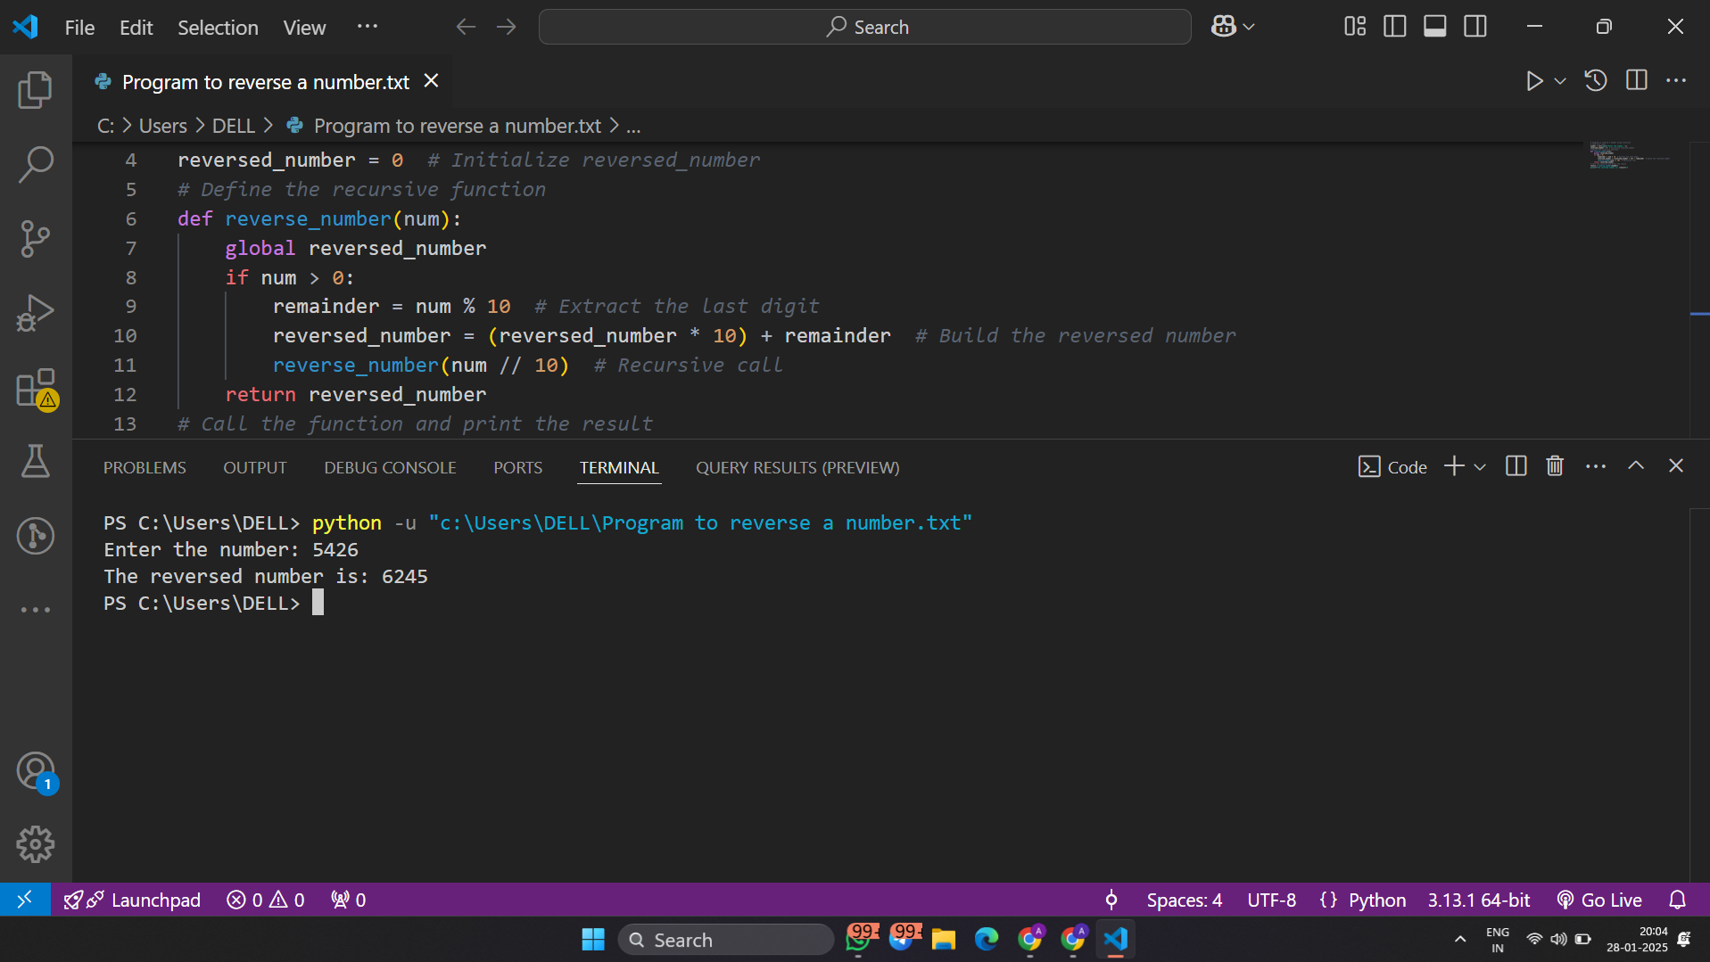Change indentation via Spaces: 4
1710x962 pixels.
click(x=1184, y=900)
